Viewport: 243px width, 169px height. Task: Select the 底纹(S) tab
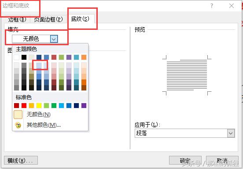tap(80, 19)
